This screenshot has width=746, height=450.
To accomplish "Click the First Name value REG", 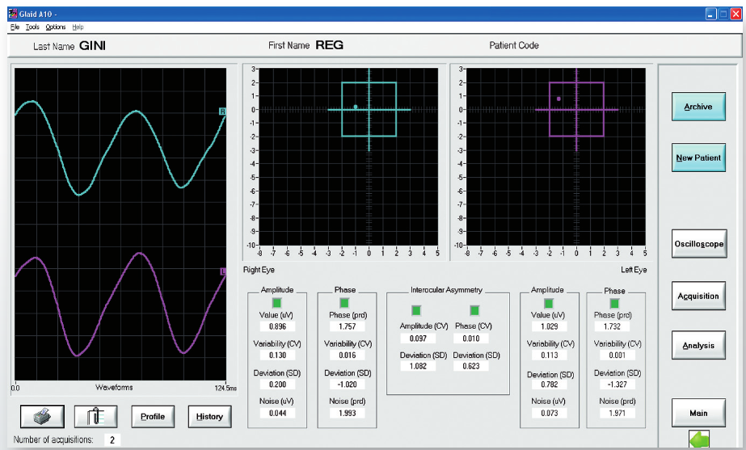I will coord(329,45).
